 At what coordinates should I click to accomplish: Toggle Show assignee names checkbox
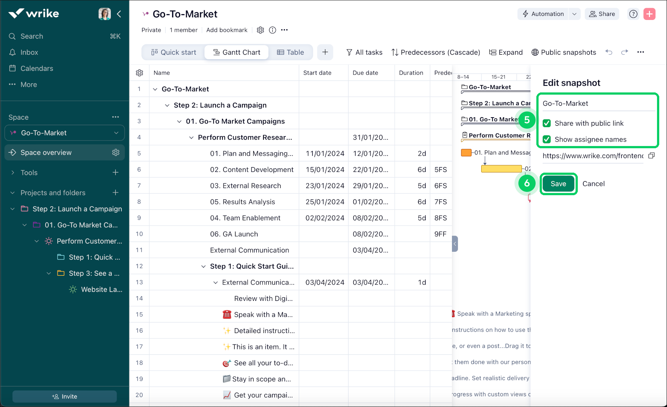547,139
